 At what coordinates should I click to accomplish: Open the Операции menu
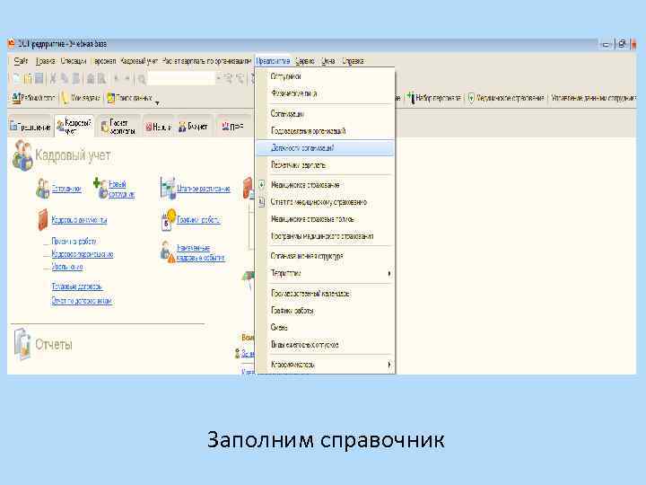click(x=74, y=61)
